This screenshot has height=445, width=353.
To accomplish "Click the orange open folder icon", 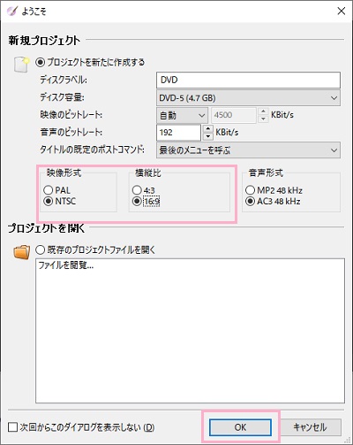I will [x=22, y=252].
